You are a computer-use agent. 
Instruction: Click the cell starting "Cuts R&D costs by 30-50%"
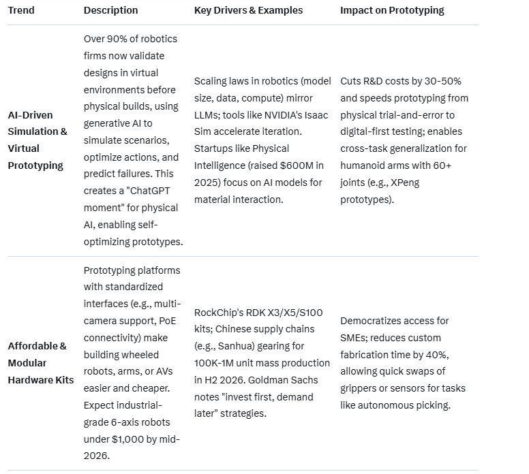click(x=404, y=140)
